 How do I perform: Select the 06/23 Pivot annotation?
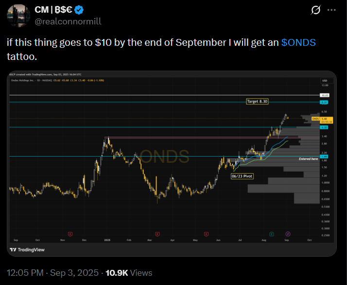point(242,176)
